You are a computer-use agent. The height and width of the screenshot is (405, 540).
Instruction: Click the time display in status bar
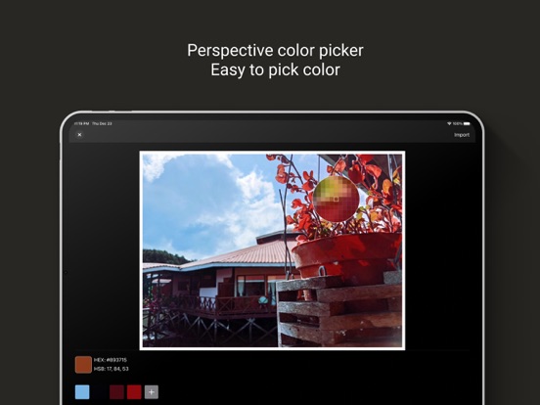81,123
